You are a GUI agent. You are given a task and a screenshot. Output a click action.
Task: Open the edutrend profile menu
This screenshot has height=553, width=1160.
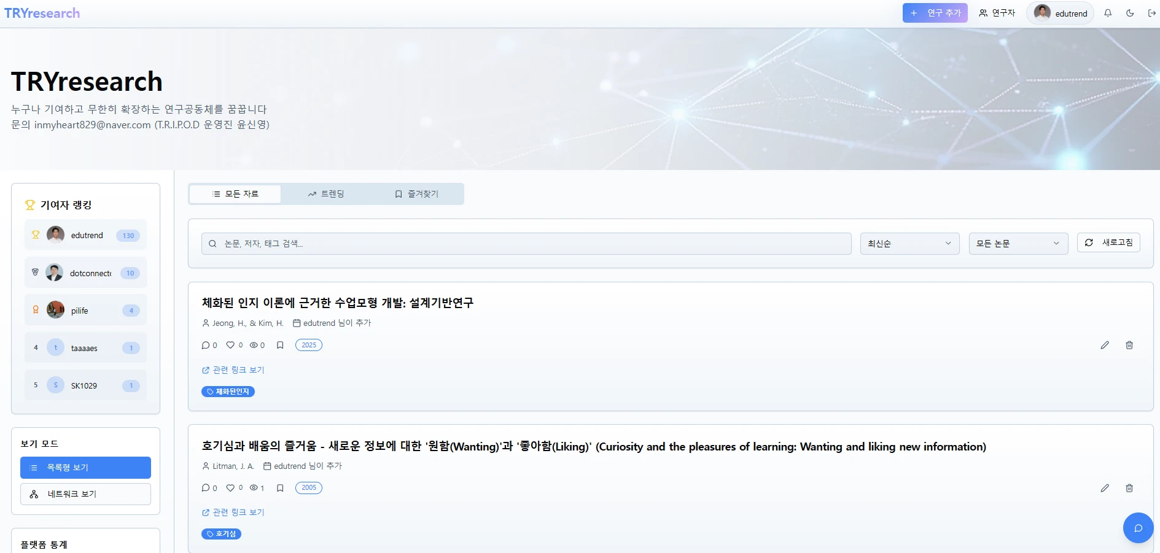click(1060, 13)
